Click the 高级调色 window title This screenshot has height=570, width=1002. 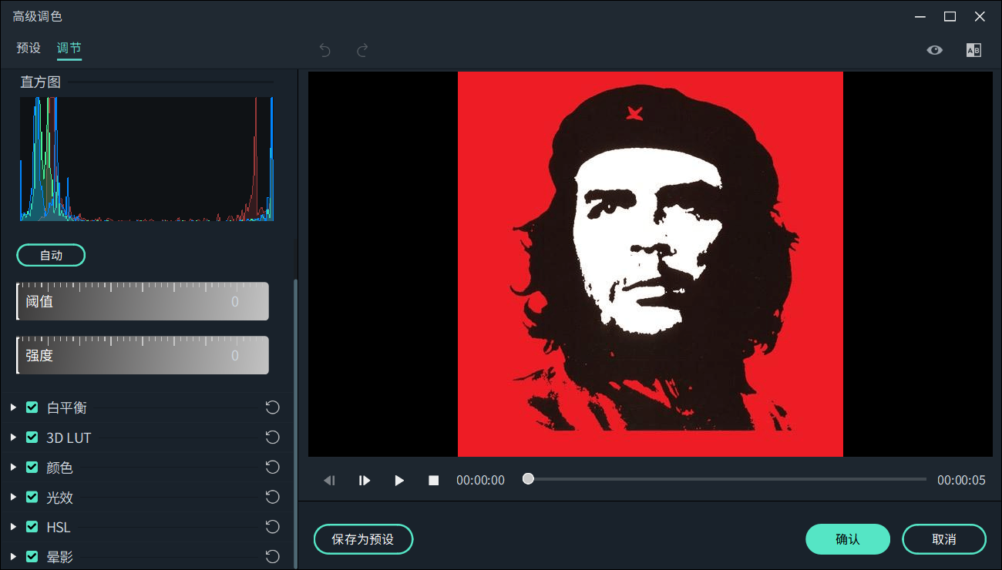tap(37, 16)
